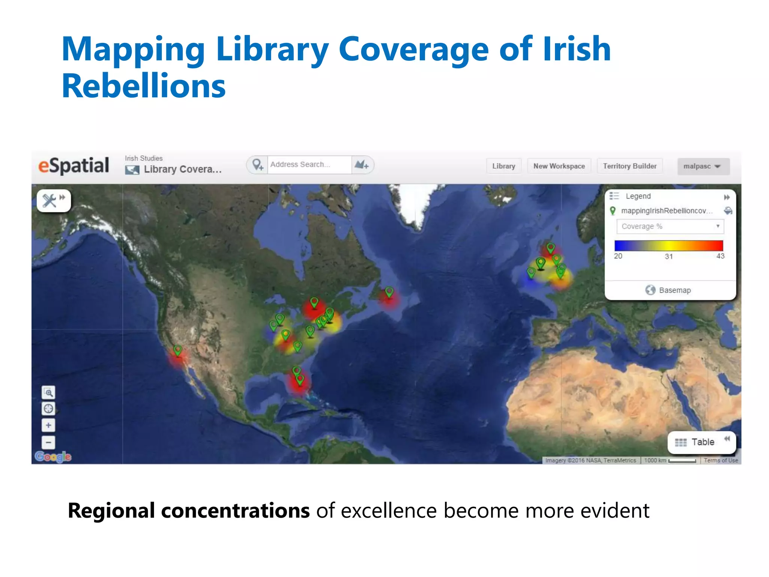Zoom out with the minus button
769x577 pixels.
click(48, 443)
